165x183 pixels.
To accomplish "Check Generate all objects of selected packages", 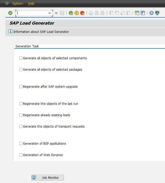I will tap(21, 70).
